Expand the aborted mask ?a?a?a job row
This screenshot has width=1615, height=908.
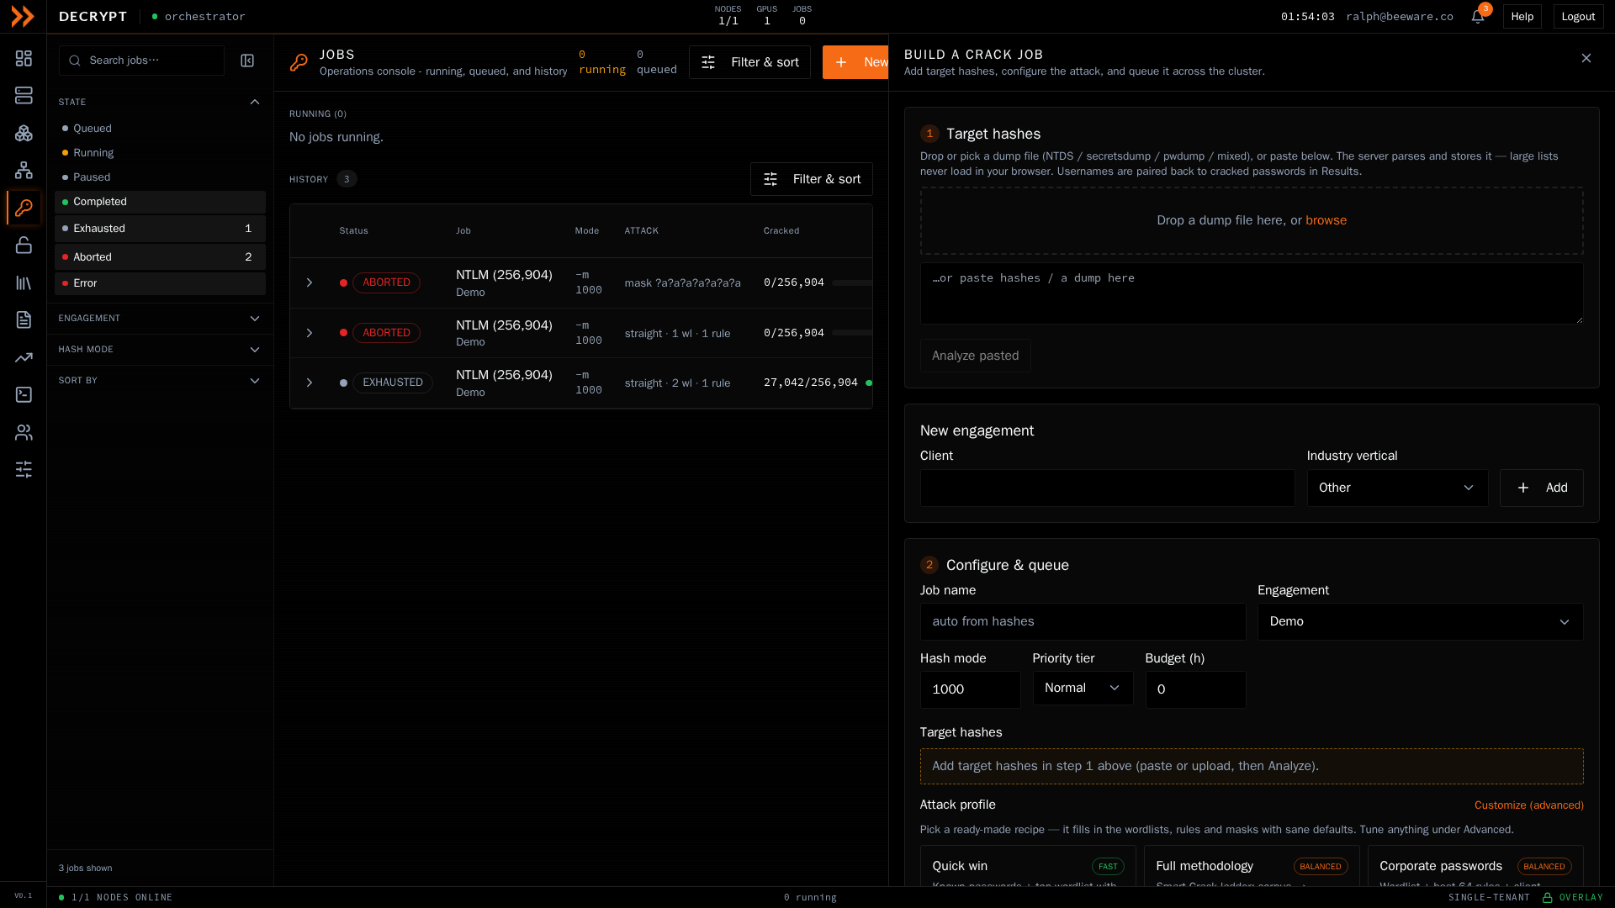click(310, 282)
